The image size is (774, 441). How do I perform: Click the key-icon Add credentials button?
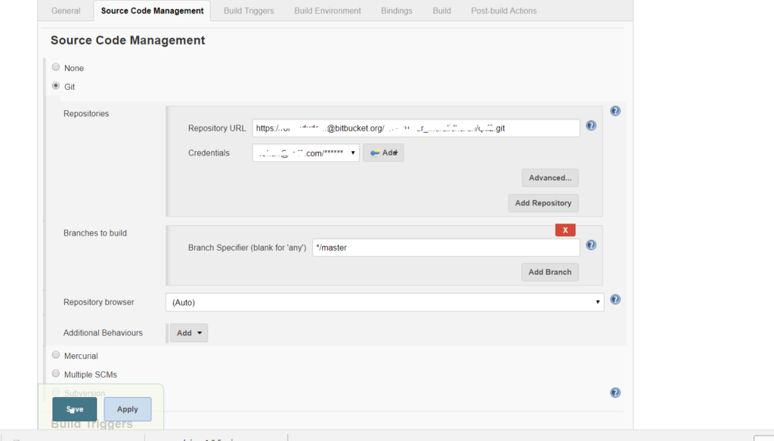pyautogui.click(x=382, y=152)
